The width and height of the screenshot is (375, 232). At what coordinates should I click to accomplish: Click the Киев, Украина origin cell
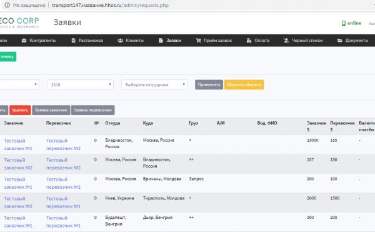(119, 198)
